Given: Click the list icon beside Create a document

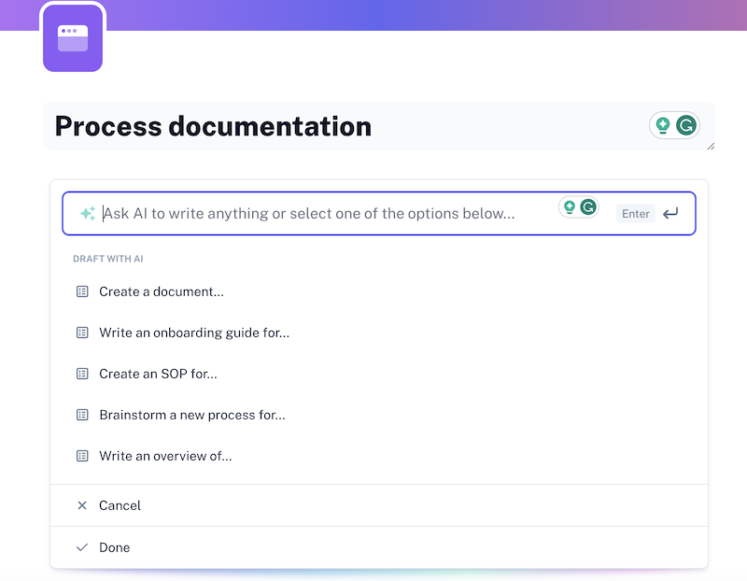Looking at the screenshot, I should (82, 291).
